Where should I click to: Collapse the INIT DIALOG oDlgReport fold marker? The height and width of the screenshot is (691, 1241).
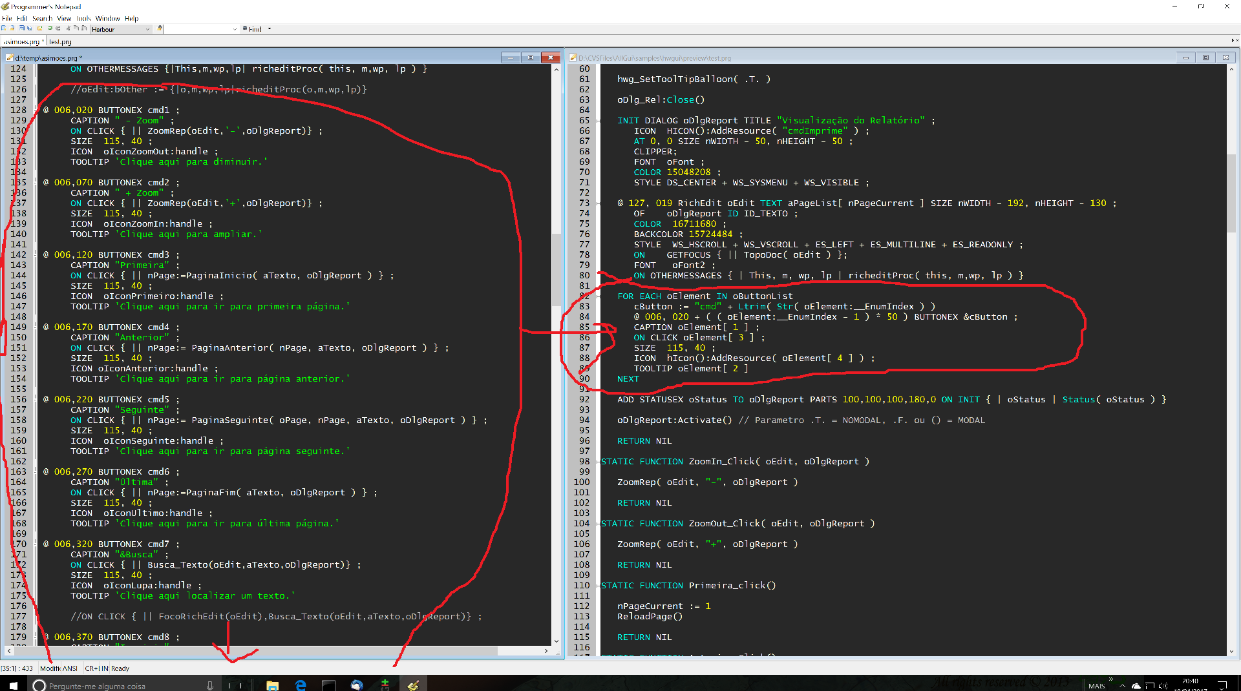coord(598,121)
